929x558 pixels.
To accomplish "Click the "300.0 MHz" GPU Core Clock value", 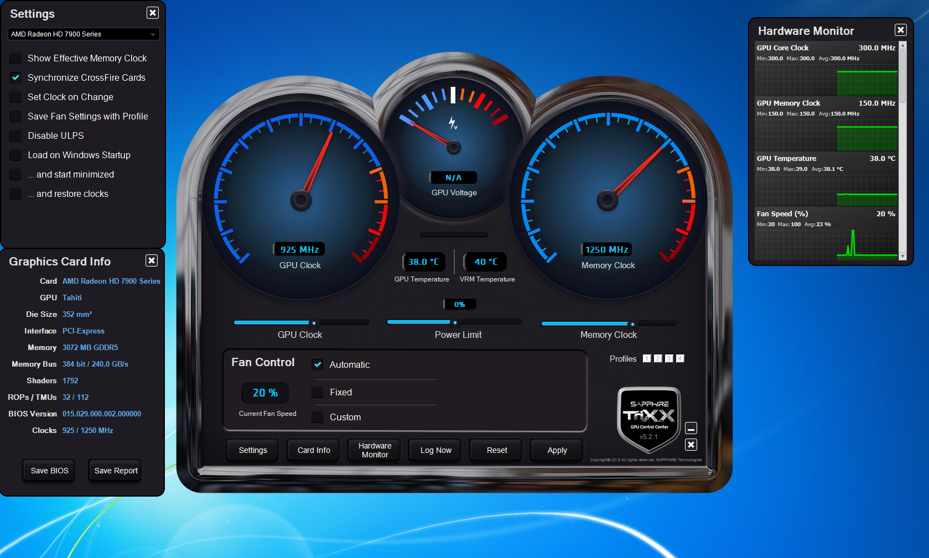I will pos(877,48).
